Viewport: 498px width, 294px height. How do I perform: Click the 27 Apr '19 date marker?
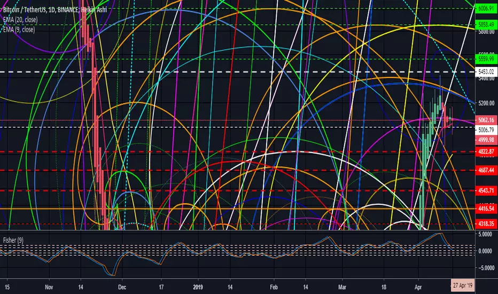[463, 285]
